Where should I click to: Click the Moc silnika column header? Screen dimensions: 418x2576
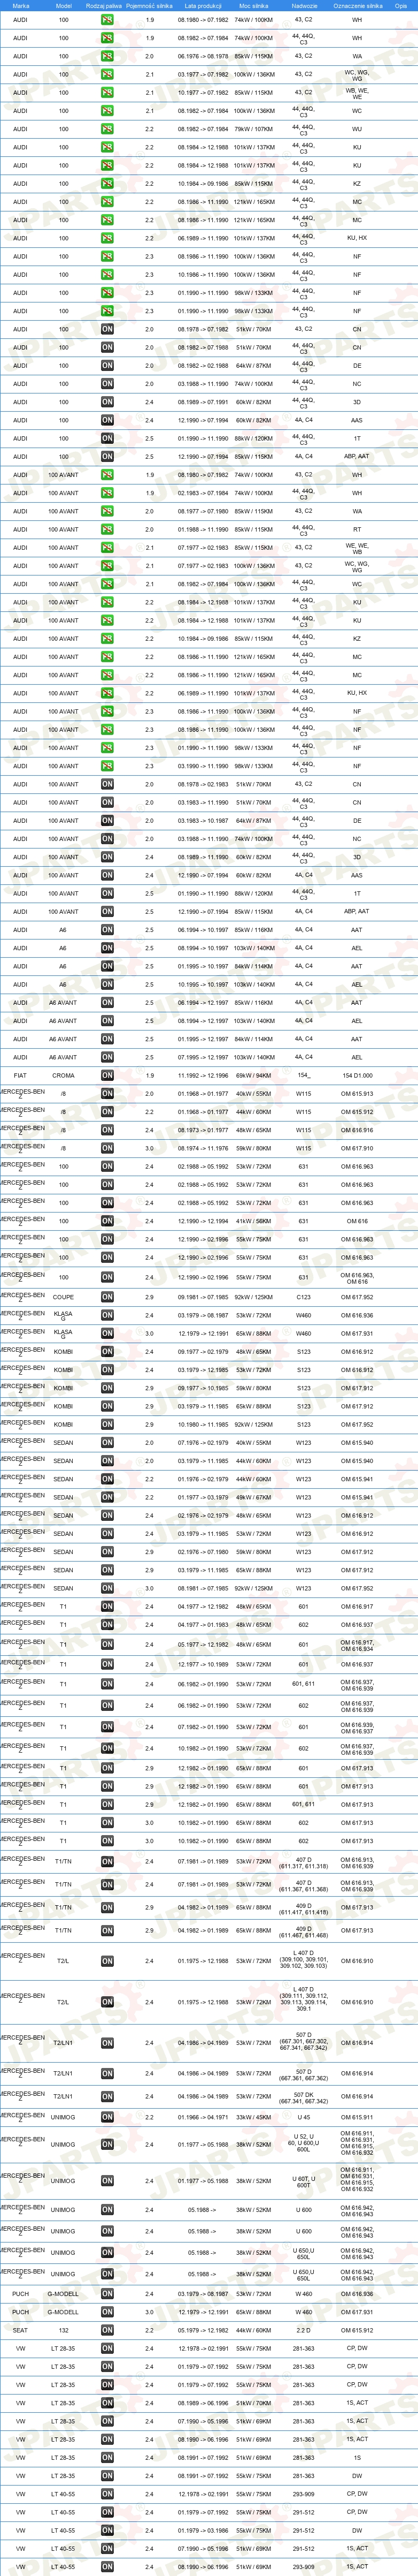[253, 6]
